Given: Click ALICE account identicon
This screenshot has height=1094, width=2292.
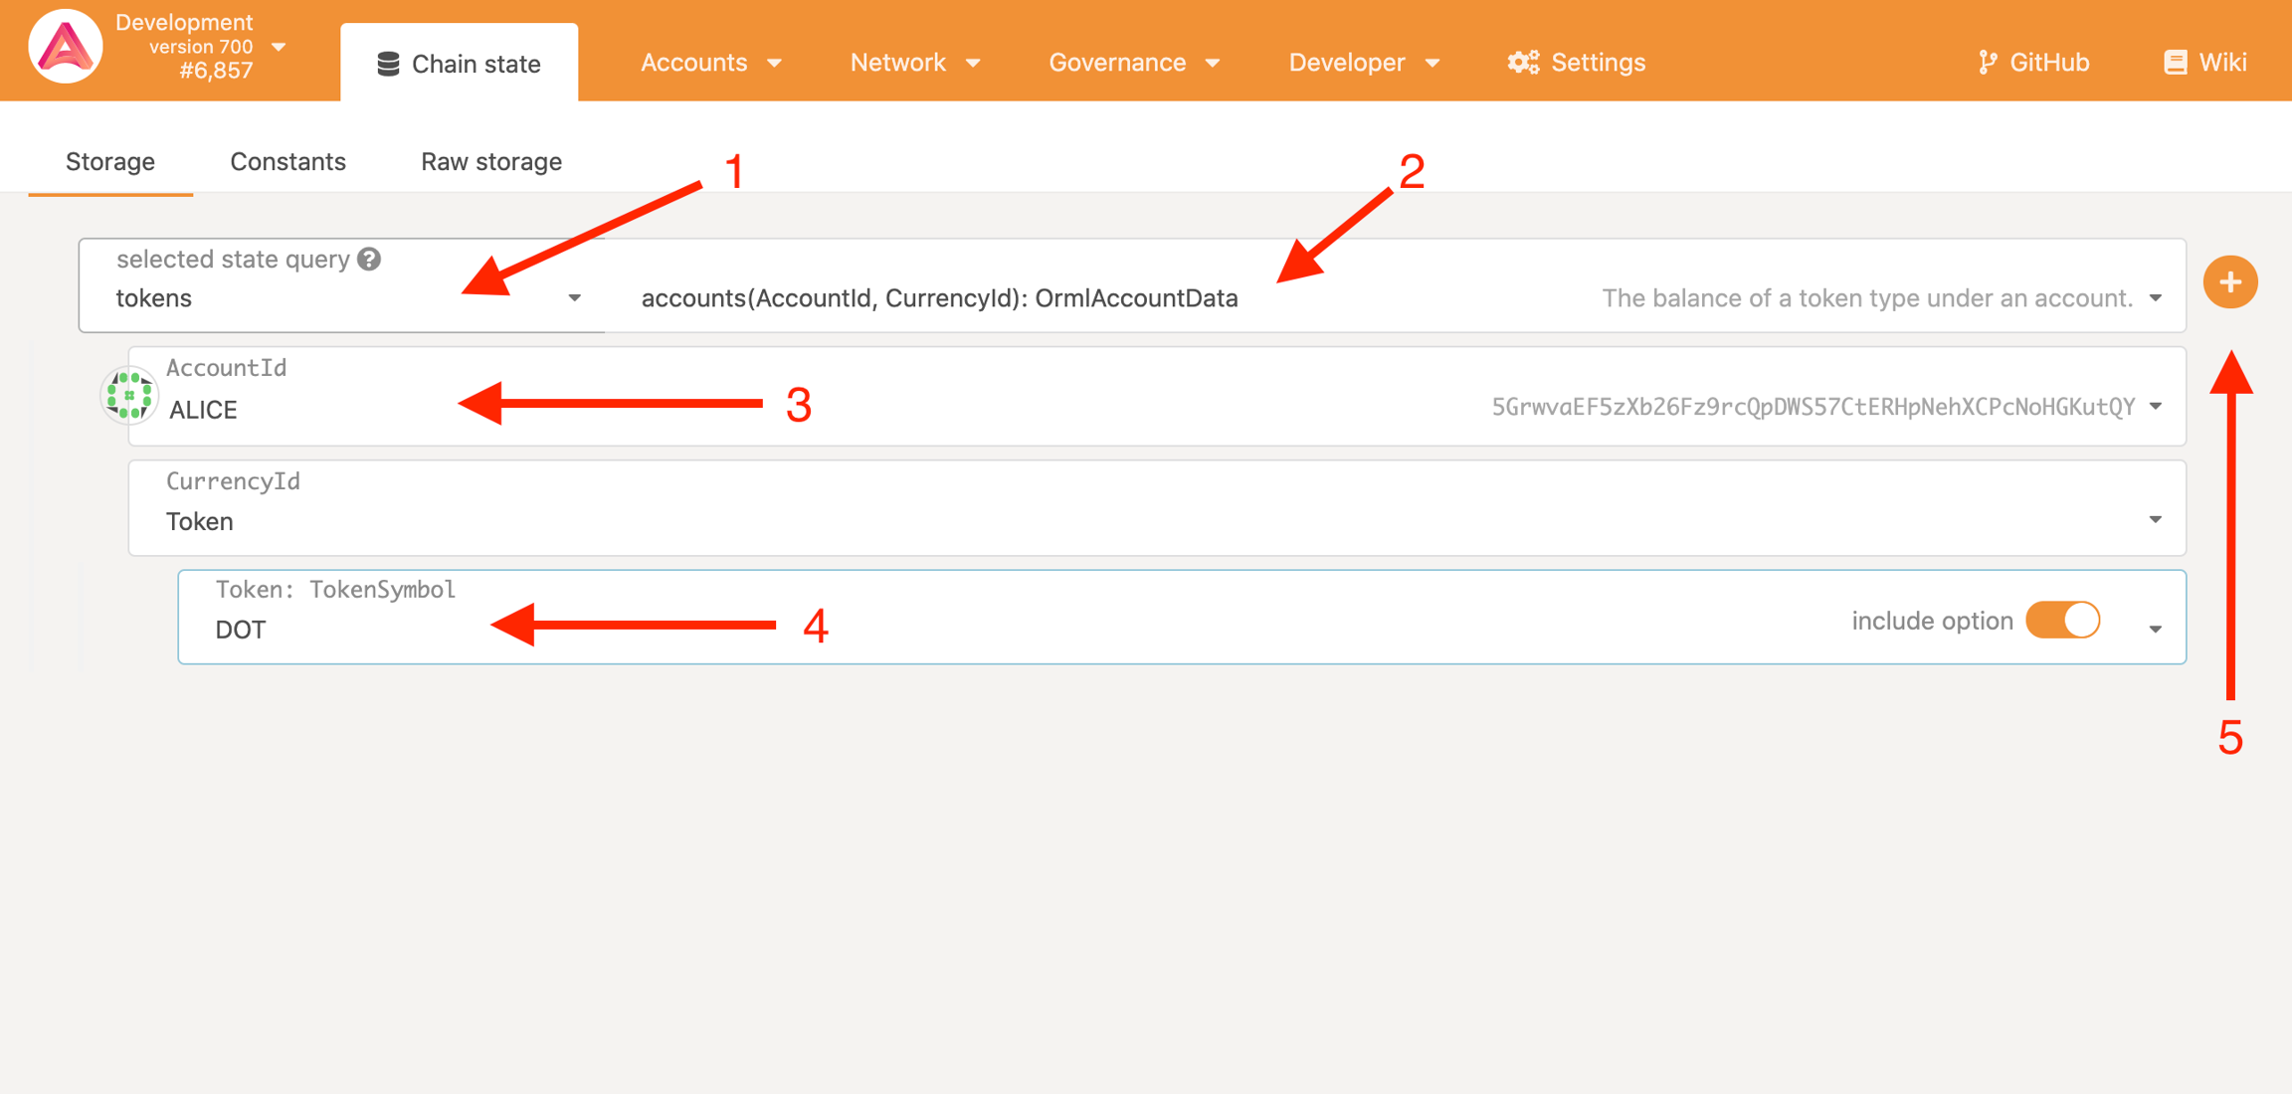Looking at the screenshot, I should click(x=129, y=396).
